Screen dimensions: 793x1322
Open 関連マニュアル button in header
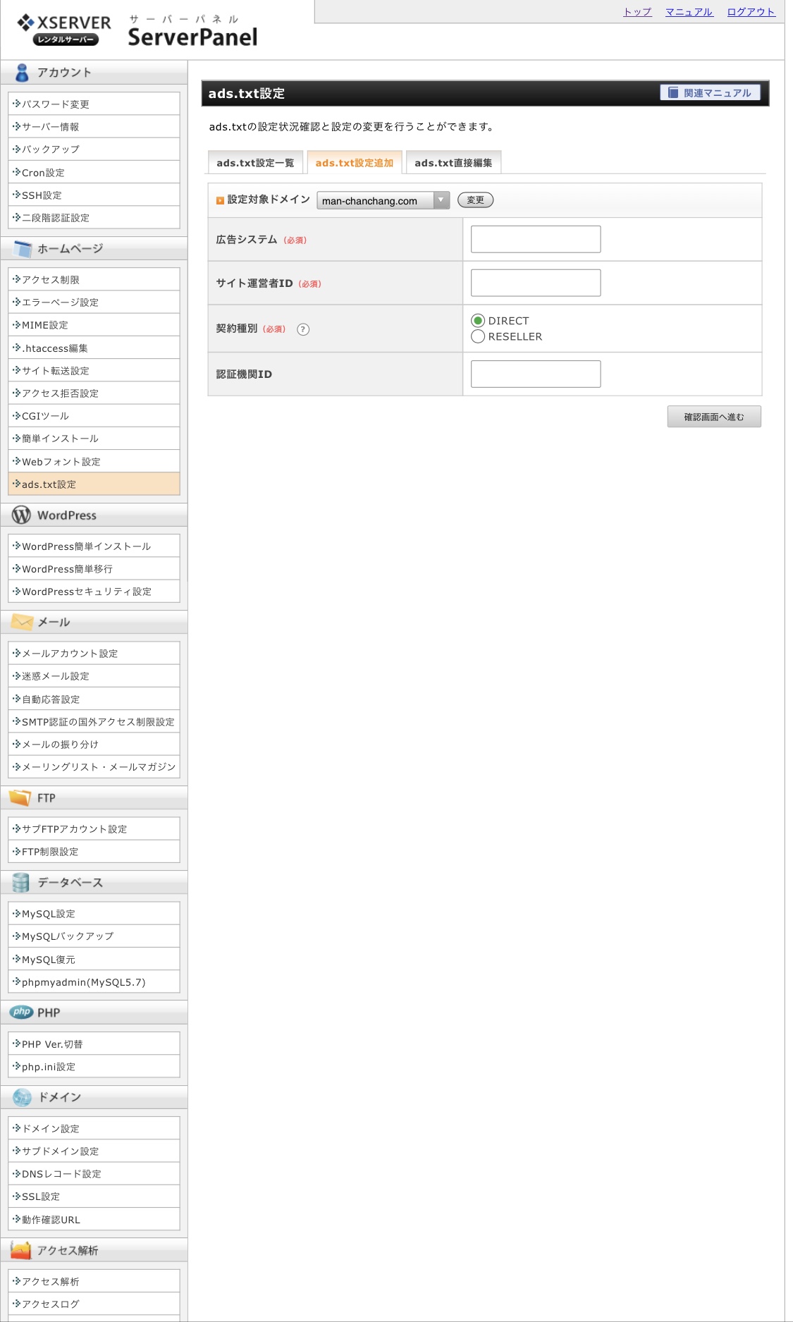tap(710, 93)
